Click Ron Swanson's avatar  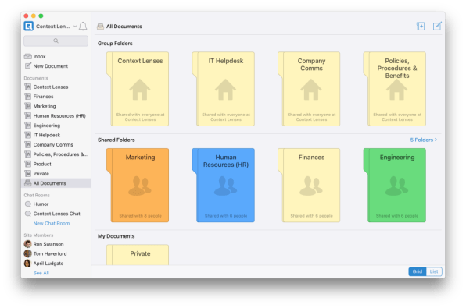[27, 244]
